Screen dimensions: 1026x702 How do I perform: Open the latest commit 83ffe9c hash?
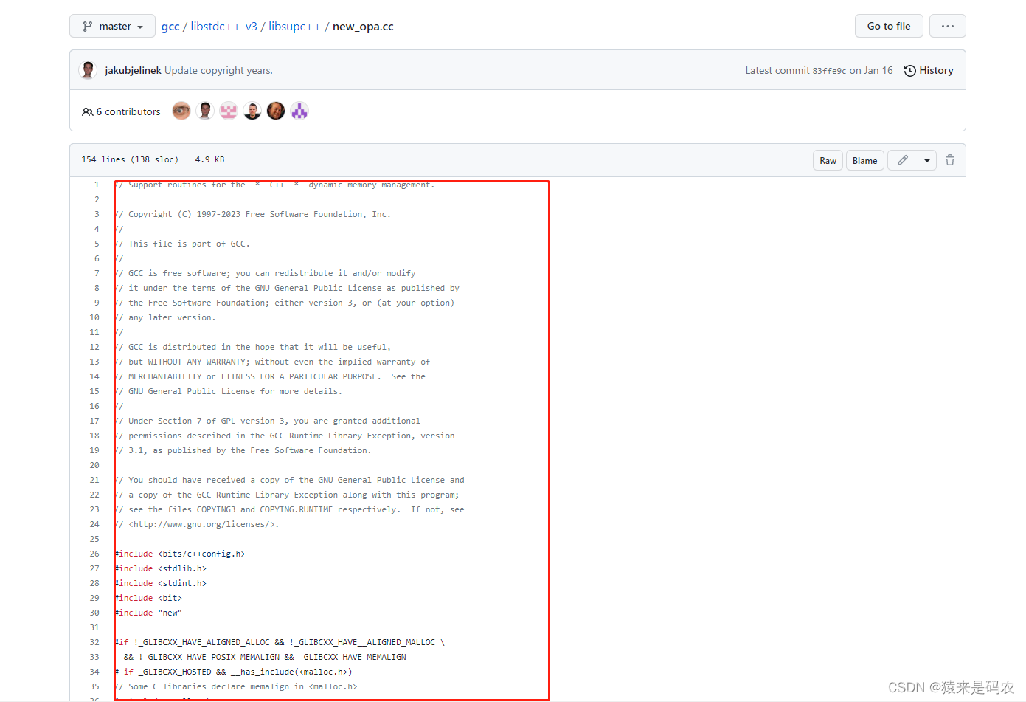[x=829, y=71]
